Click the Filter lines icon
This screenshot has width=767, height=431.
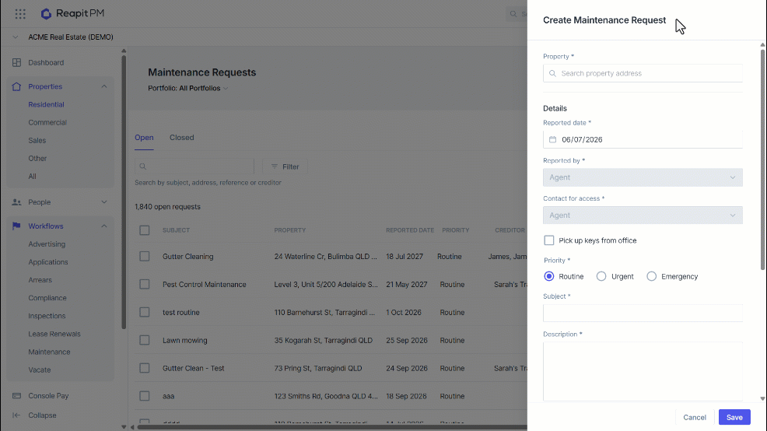[x=275, y=166]
